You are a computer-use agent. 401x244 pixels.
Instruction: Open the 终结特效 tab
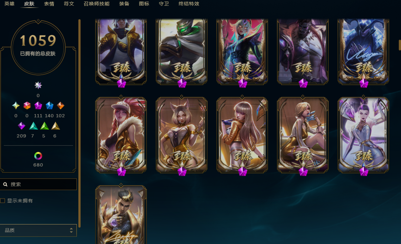pos(189,4)
